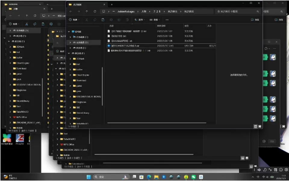Add a new tab in the back-left Explorer window
The height and width of the screenshot is (181, 289).
coord(52,9)
